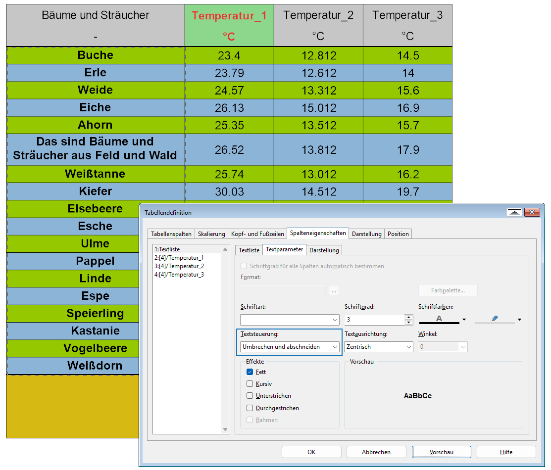Toggle the Fett checkbox
551x470 pixels.
[x=250, y=372]
